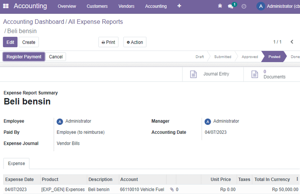Go to previous record with left chevron
The width and height of the screenshot is (300, 194).
pos(292,42)
